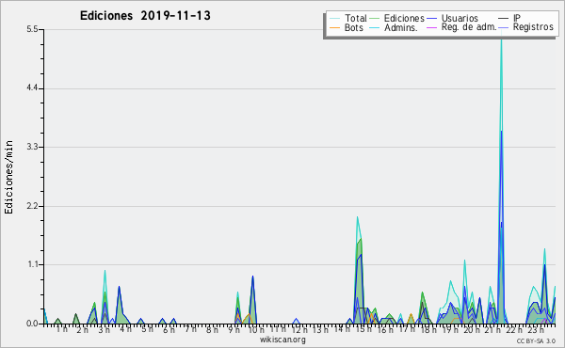565x348 pixels.
Task: Select the Registros legend label
Action: tap(533, 27)
